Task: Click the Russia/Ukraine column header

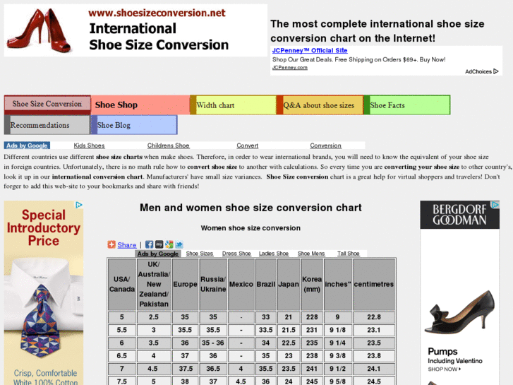Action: 213,284
